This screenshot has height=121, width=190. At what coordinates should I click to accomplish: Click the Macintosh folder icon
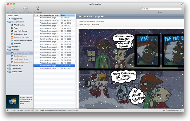coord(10,47)
